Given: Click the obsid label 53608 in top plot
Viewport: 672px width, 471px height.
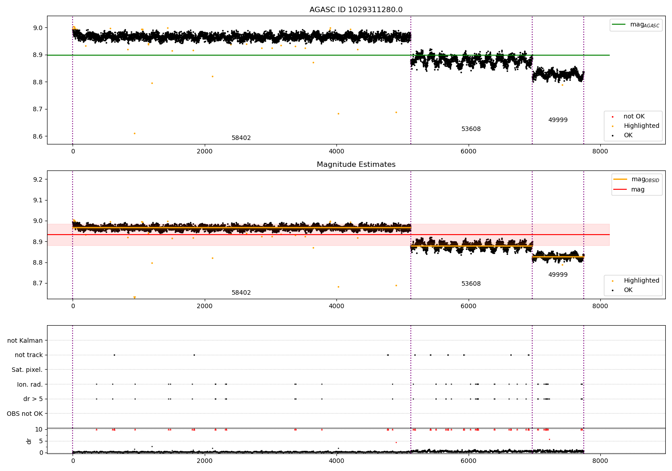Looking at the screenshot, I should [471, 129].
